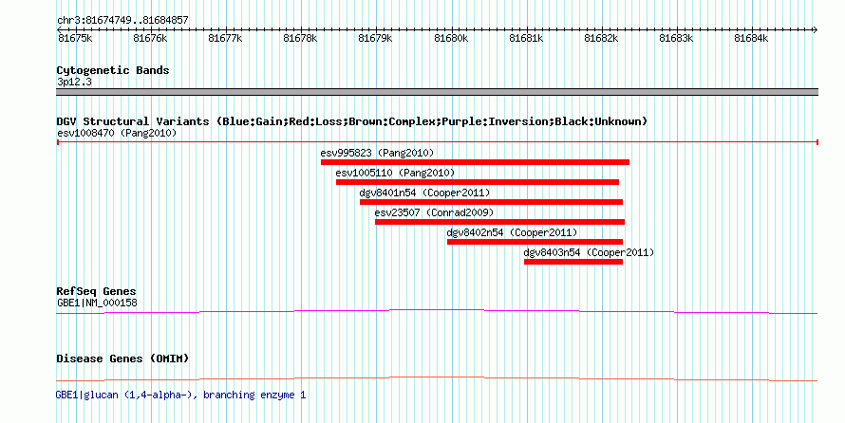Click the Cytogenetic Bands track title
845x423 pixels.
click(x=113, y=70)
